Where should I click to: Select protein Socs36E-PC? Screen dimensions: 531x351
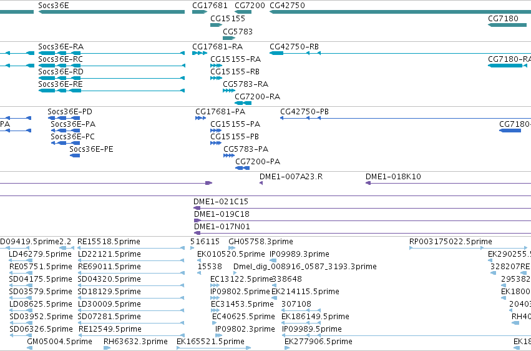tap(73, 137)
